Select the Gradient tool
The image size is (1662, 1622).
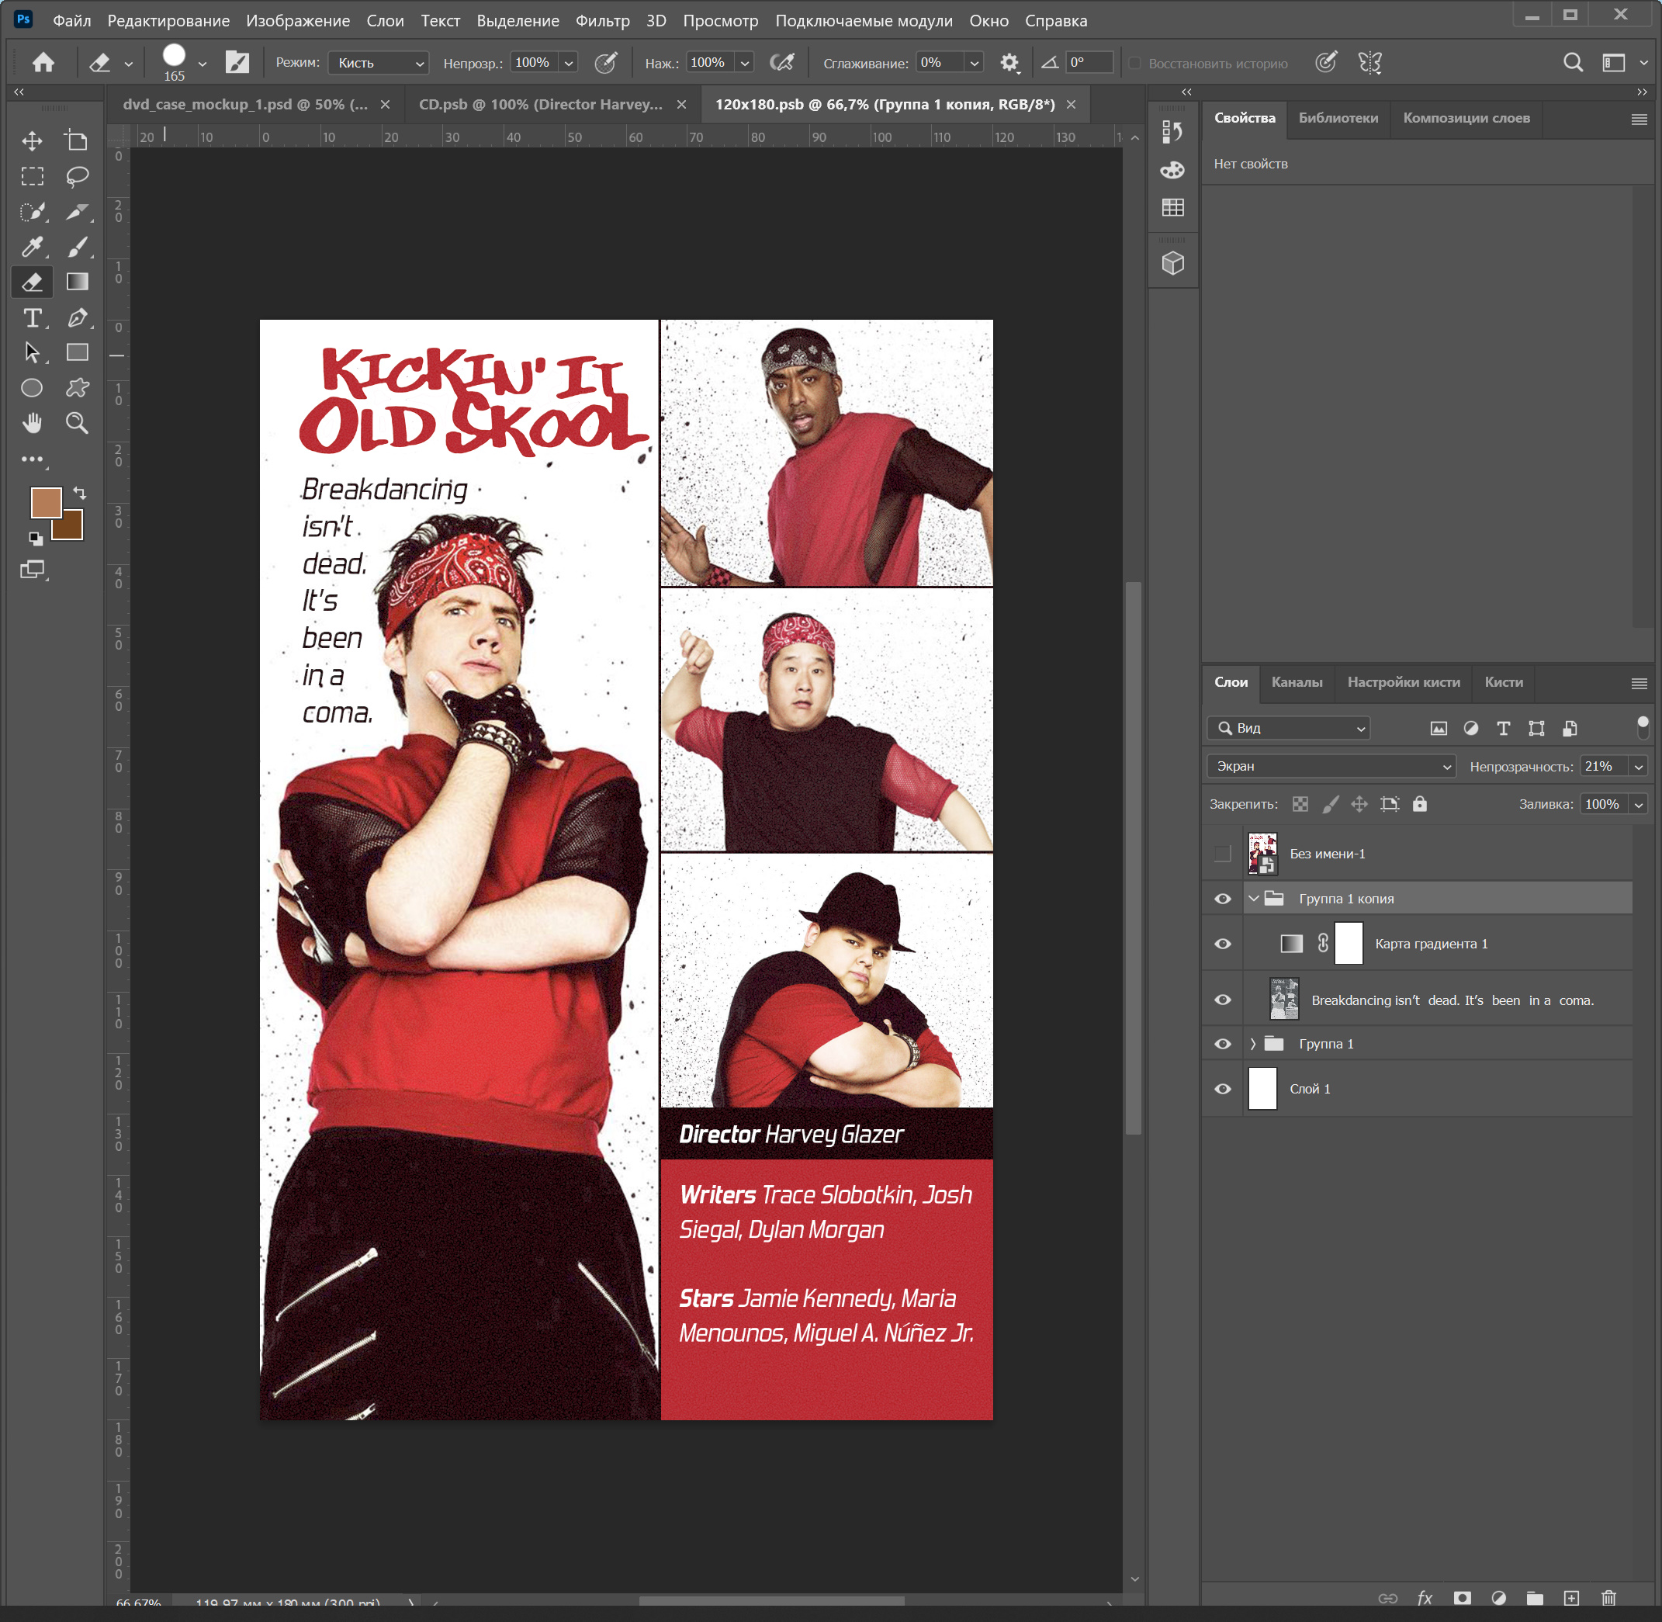(77, 282)
